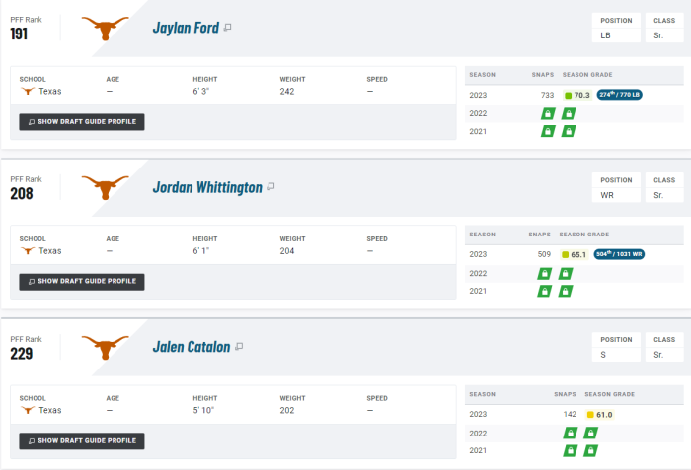Click the 65.1 season grade swatch

566,254
